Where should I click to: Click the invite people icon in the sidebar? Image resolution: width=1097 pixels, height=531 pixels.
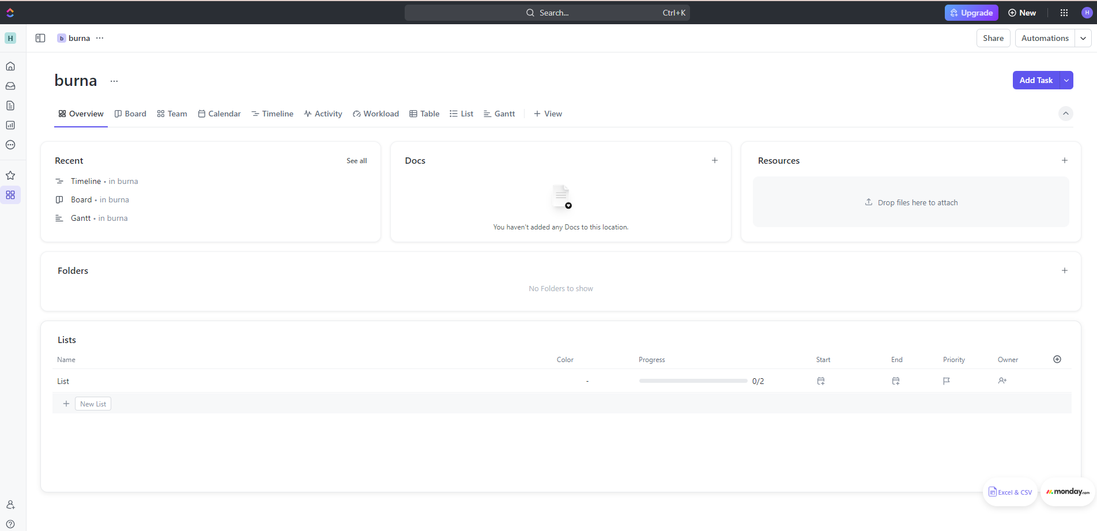click(10, 504)
